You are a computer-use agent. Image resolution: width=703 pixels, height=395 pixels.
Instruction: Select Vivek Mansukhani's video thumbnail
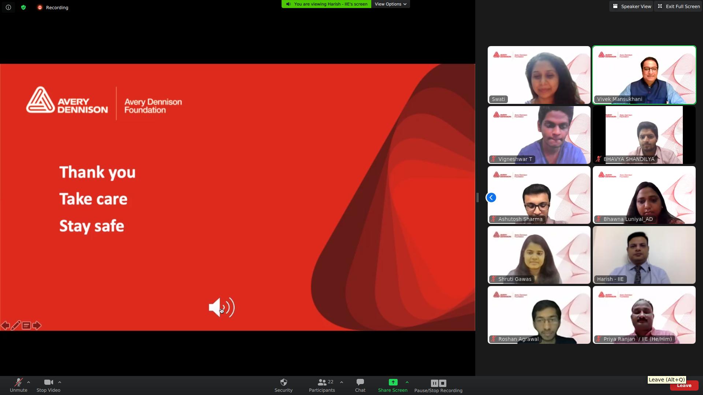pyautogui.click(x=644, y=75)
